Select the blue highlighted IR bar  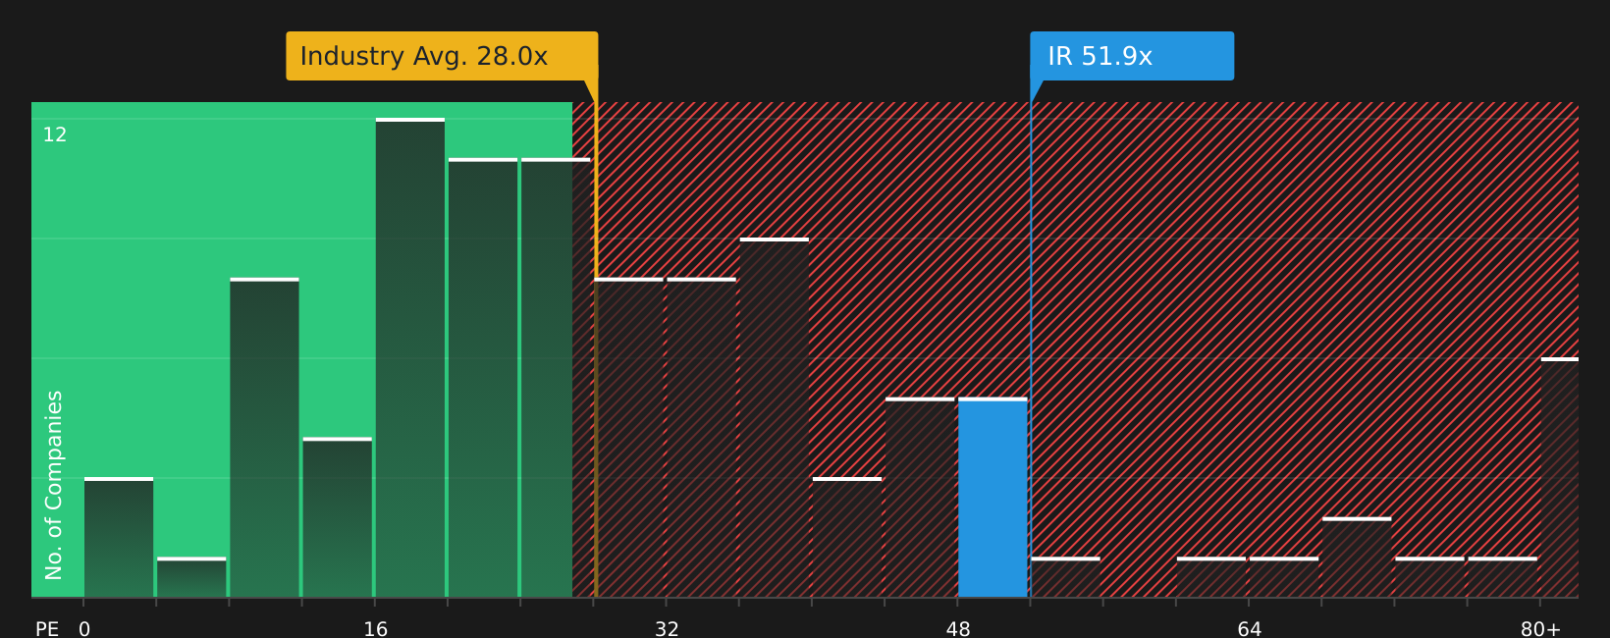[x=993, y=498]
